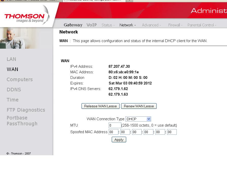Click Apply to save WAN settings
The height and width of the screenshot is (172, 227).
[x=119, y=140]
